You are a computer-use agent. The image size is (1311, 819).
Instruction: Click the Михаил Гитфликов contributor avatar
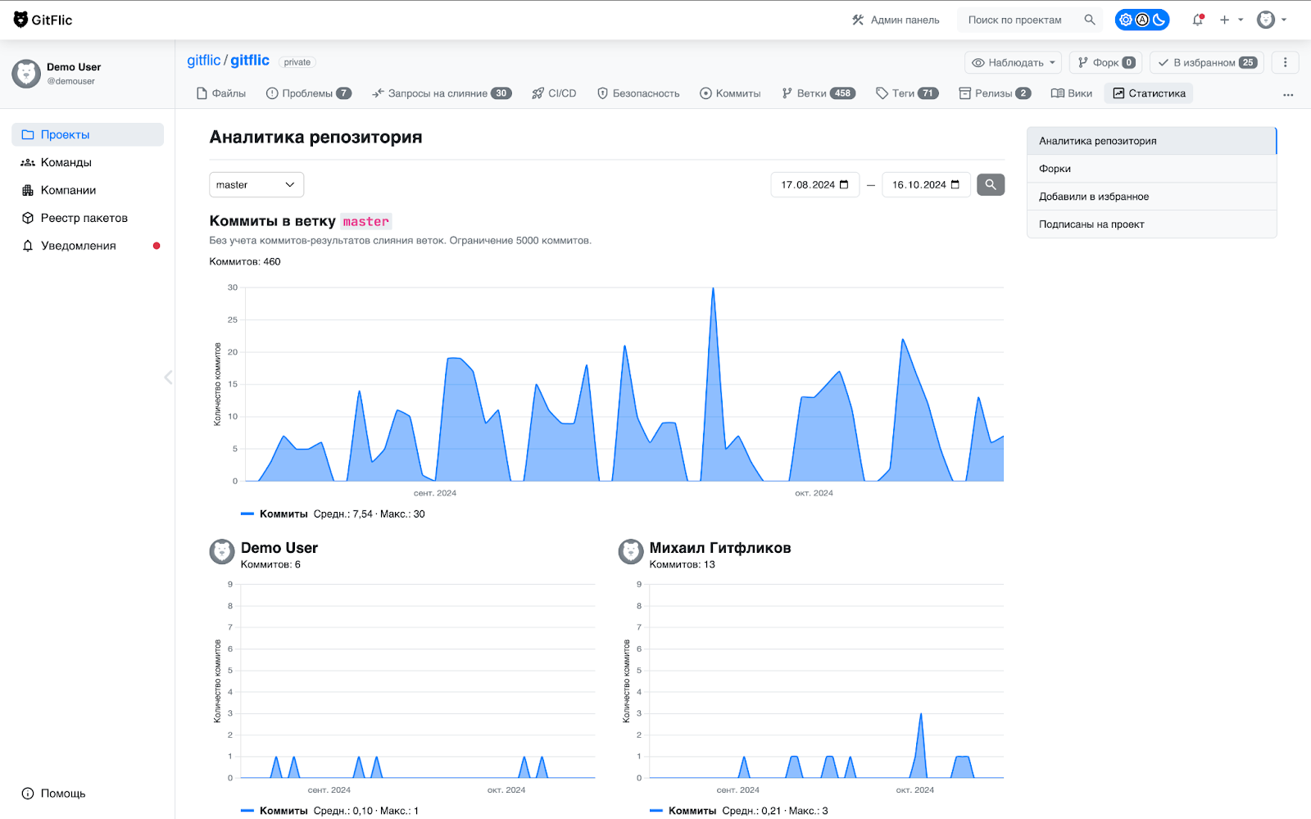(631, 552)
